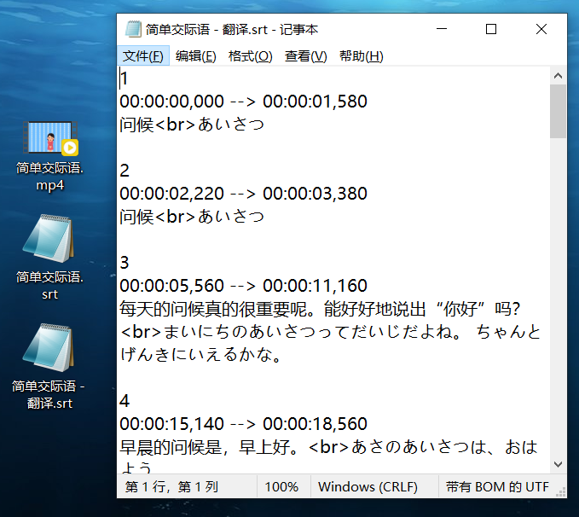Click the Windows (CRLF) status entry
This screenshot has height=517, width=579.
pyautogui.click(x=368, y=486)
